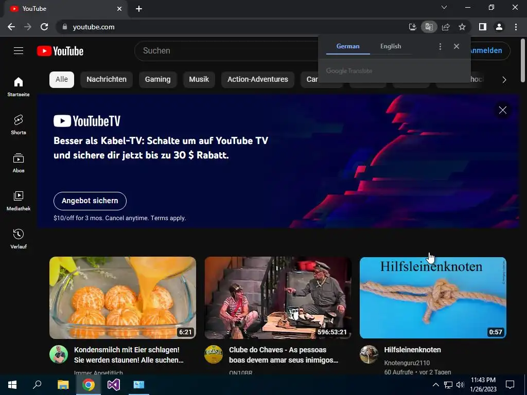Show hidden system tray icons
This screenshot has height=395, width=527.
[x=435, y=385]
